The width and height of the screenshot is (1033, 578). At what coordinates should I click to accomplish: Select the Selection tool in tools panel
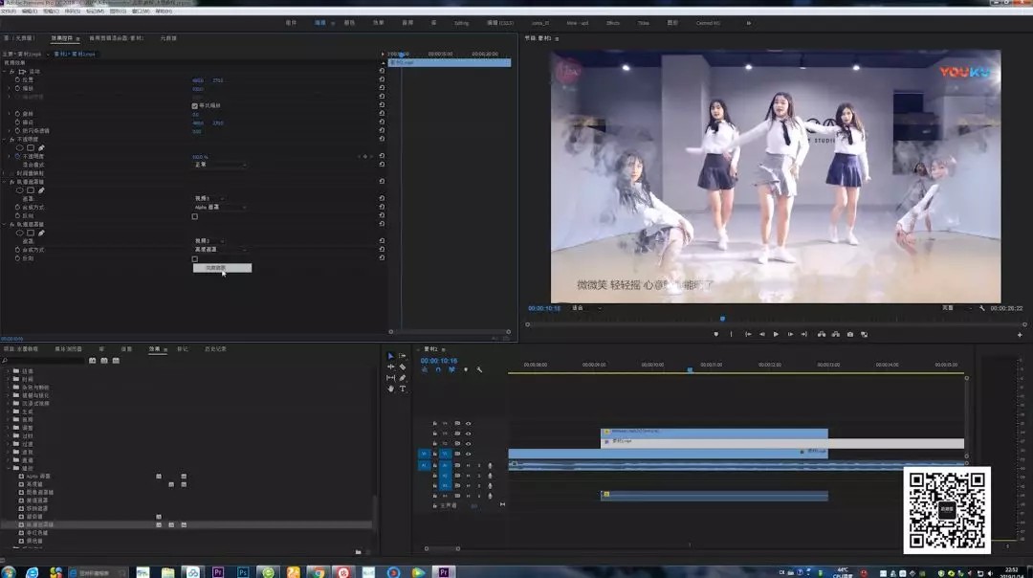(390, 356)
